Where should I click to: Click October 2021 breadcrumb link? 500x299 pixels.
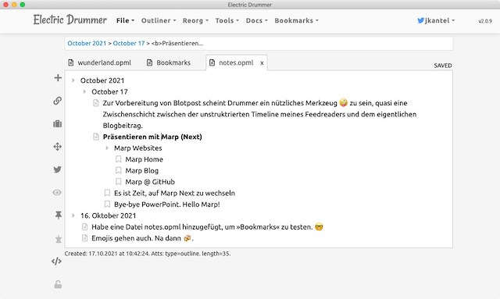tap(87, 44)
